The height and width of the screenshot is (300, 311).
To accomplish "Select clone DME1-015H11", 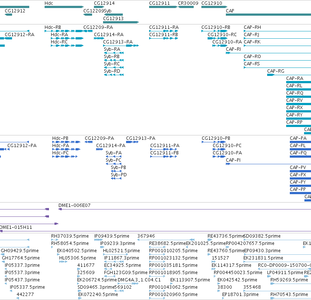I will [156, 231].
